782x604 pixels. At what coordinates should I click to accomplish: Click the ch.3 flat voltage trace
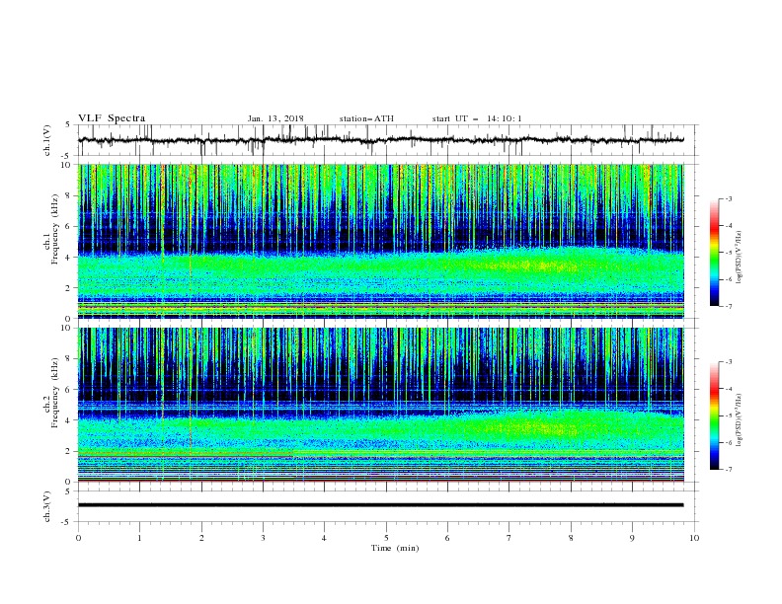pyautogui.click(x=380, y=505)
